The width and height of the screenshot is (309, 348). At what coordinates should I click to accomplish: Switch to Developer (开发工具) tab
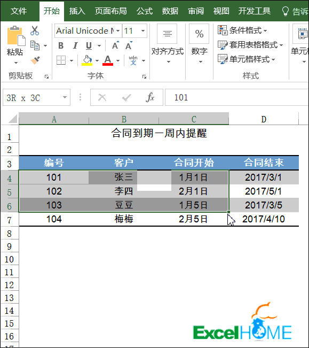(x=254, y=11)
